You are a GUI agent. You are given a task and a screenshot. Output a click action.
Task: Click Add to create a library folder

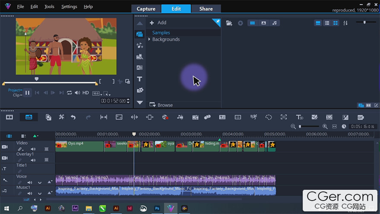158,22
